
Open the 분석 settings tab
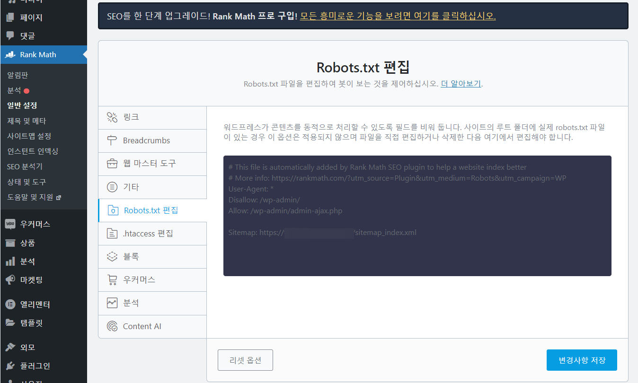coord(152,303)
